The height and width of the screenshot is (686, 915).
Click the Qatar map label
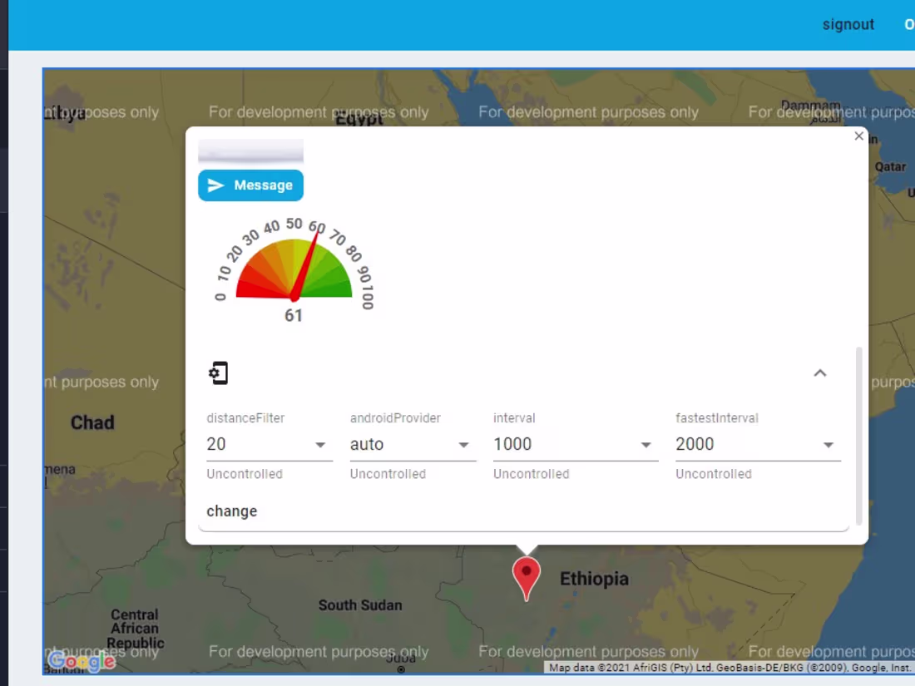890,167
